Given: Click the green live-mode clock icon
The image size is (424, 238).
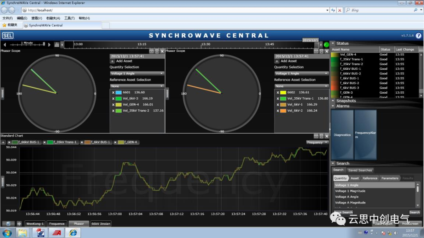Looking at the screenshot, I should click(x=326, y=45).
